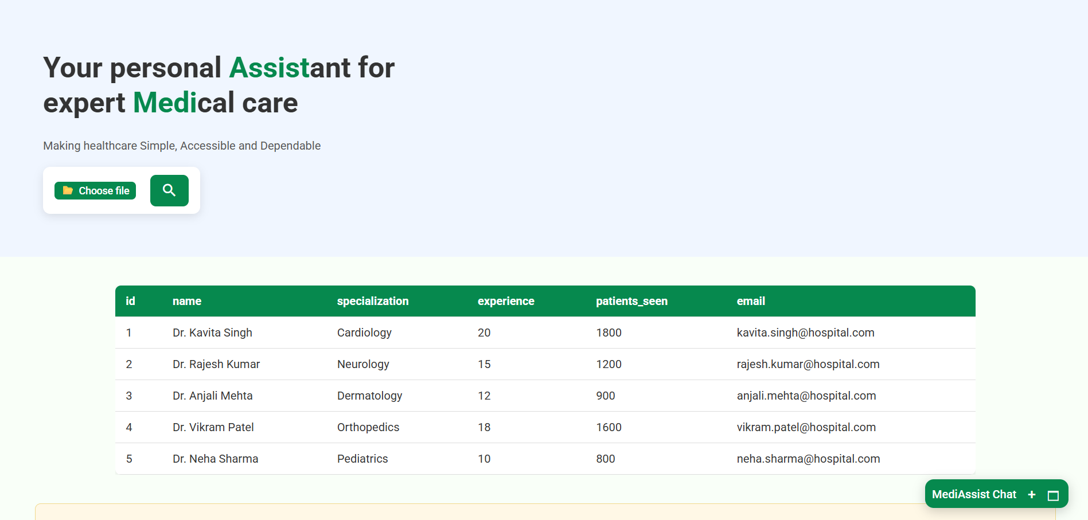The height and width of the screenshot is (520, 1088).
Task: Click the heading Your personal Assistant
Action: [219, 85]
